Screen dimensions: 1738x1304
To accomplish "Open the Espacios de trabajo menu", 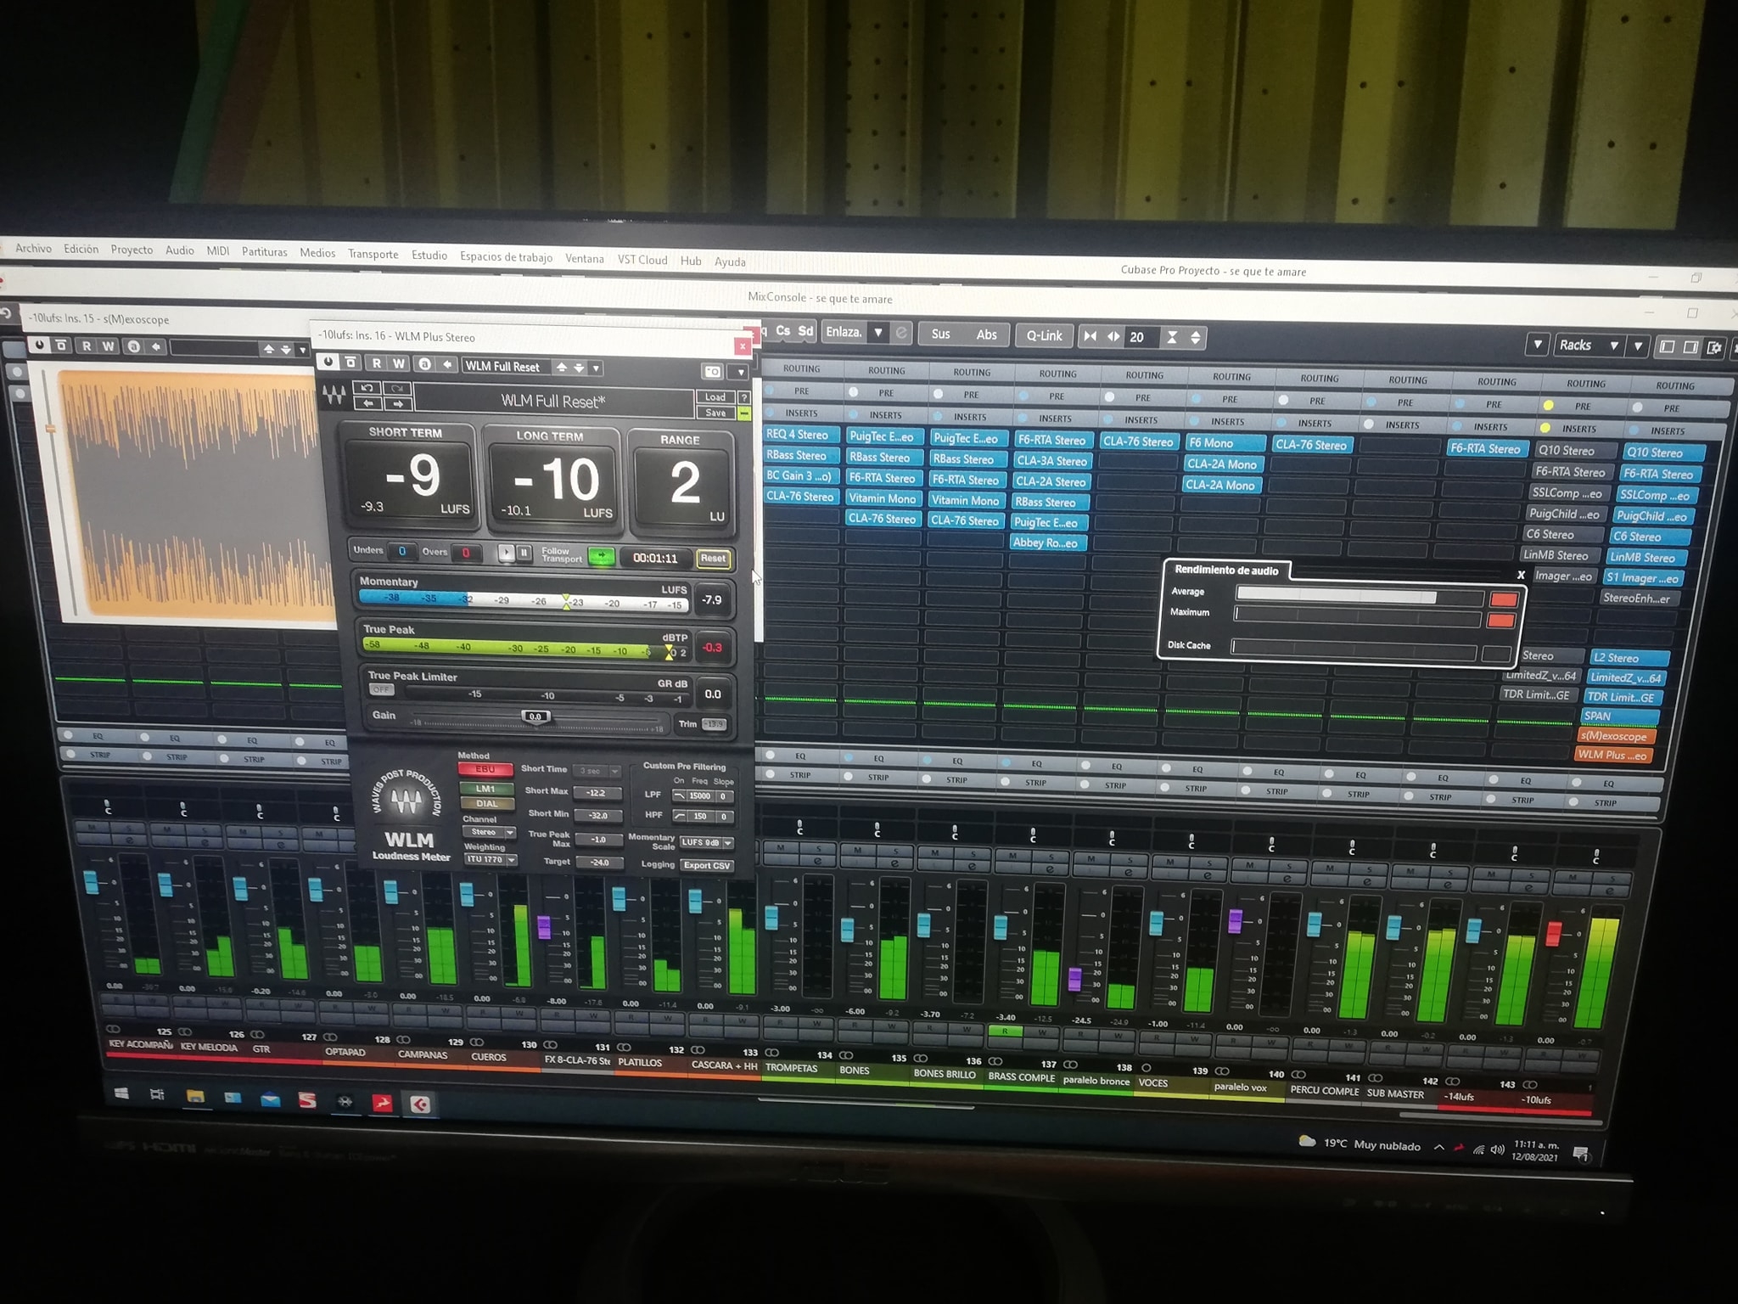I will (x=506, y=256).
